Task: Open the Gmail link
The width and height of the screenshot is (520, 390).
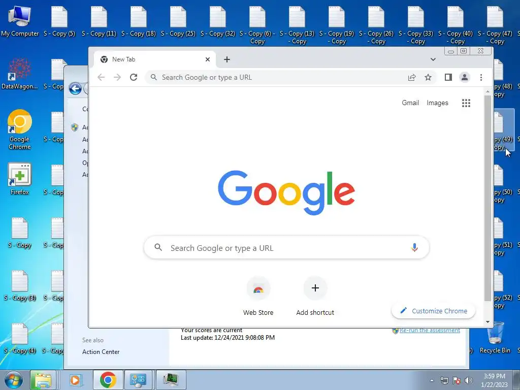Action: [x=410, y=103]
